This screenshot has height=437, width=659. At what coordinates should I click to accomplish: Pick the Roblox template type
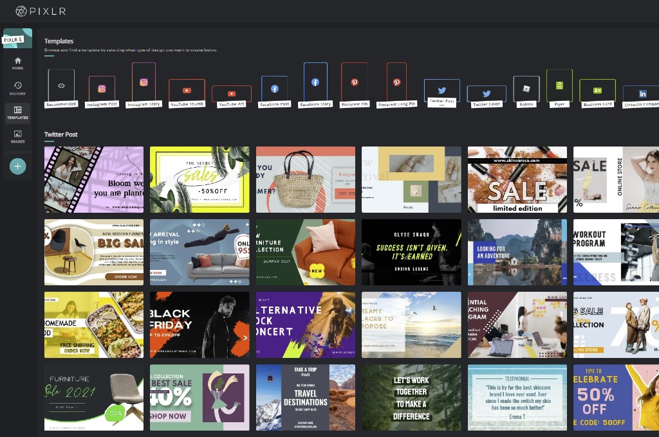point(526,89)
